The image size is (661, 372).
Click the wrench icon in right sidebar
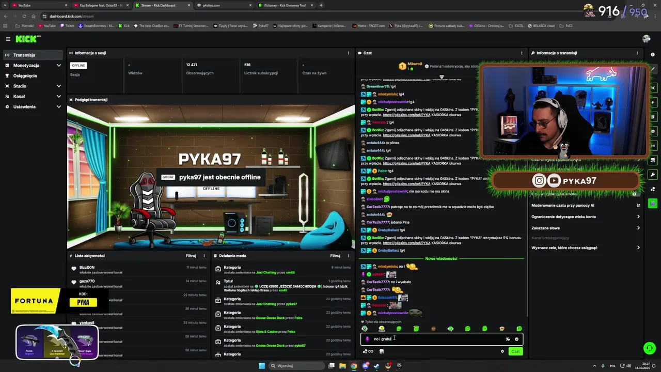pos(653,175)
